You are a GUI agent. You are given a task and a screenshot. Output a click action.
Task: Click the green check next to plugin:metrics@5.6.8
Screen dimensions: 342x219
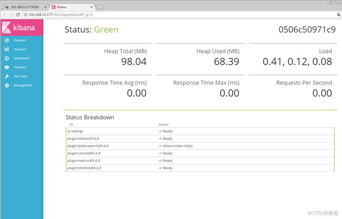pos(160,161)
